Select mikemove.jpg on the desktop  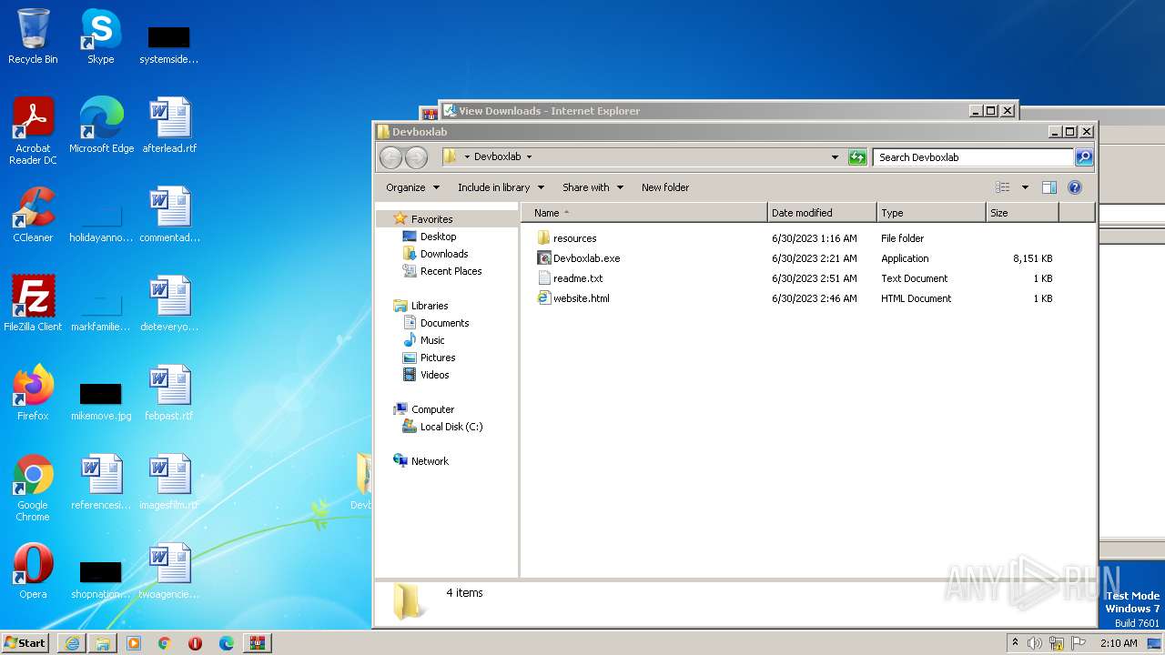[x=101, y=400]
